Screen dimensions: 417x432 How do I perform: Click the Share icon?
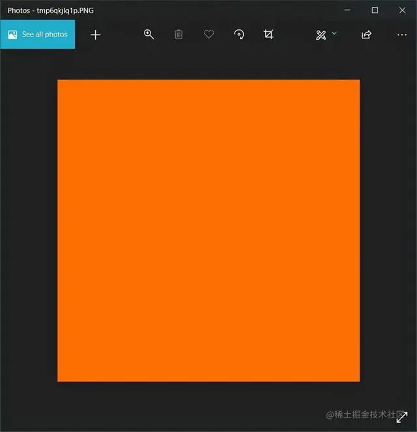[366, 35]
